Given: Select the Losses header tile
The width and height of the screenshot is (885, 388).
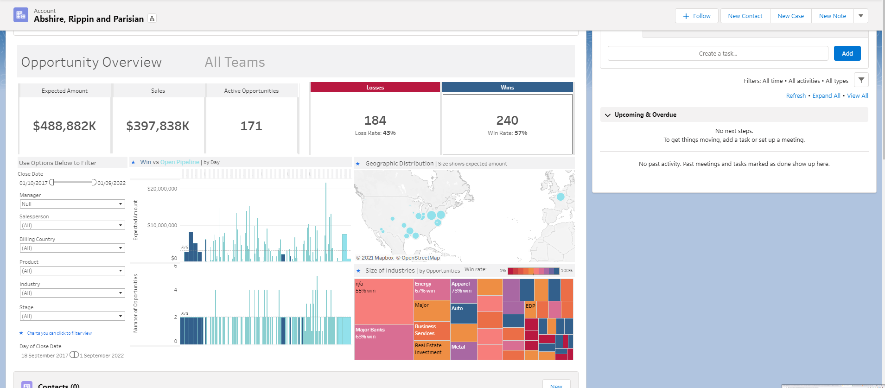Looking at the screenshot, I should click(375, 87).
